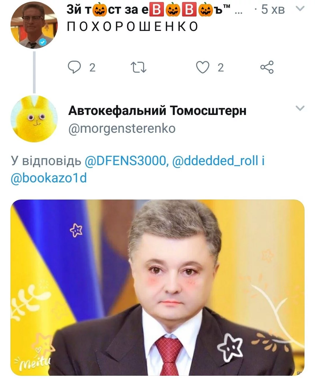Click the @morgensterenko handle

(x=122, y=128)
